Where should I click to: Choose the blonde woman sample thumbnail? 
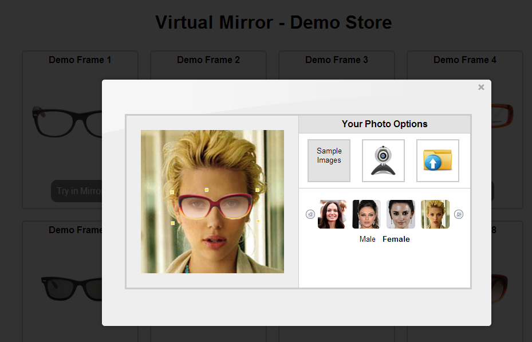click(x=435, y=214)
